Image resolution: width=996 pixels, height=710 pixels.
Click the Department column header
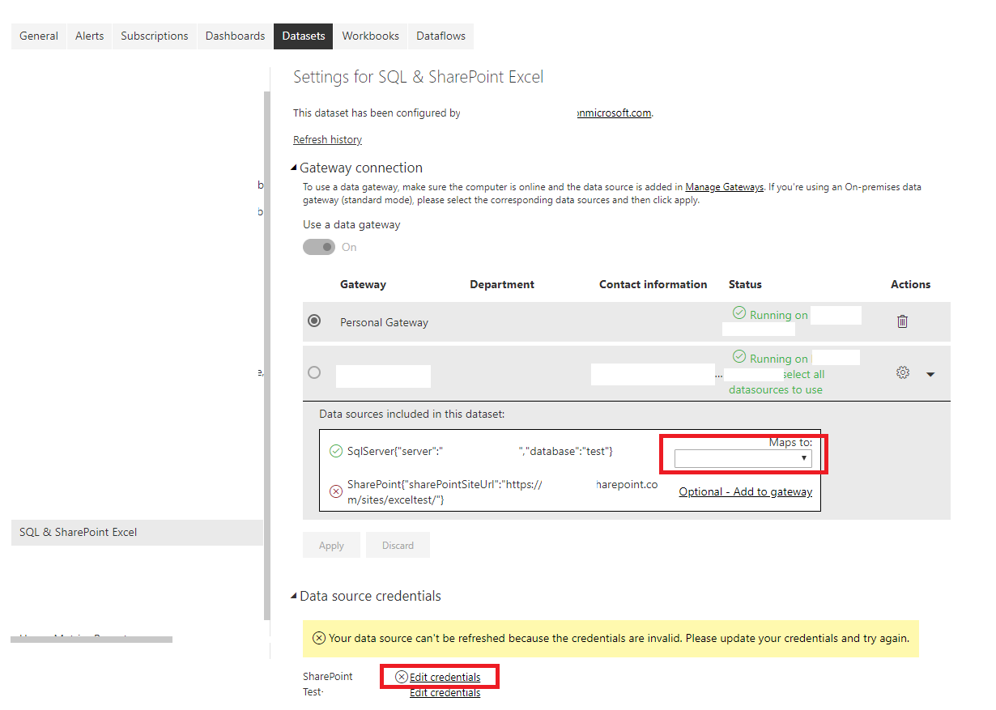tap(502, 284)
